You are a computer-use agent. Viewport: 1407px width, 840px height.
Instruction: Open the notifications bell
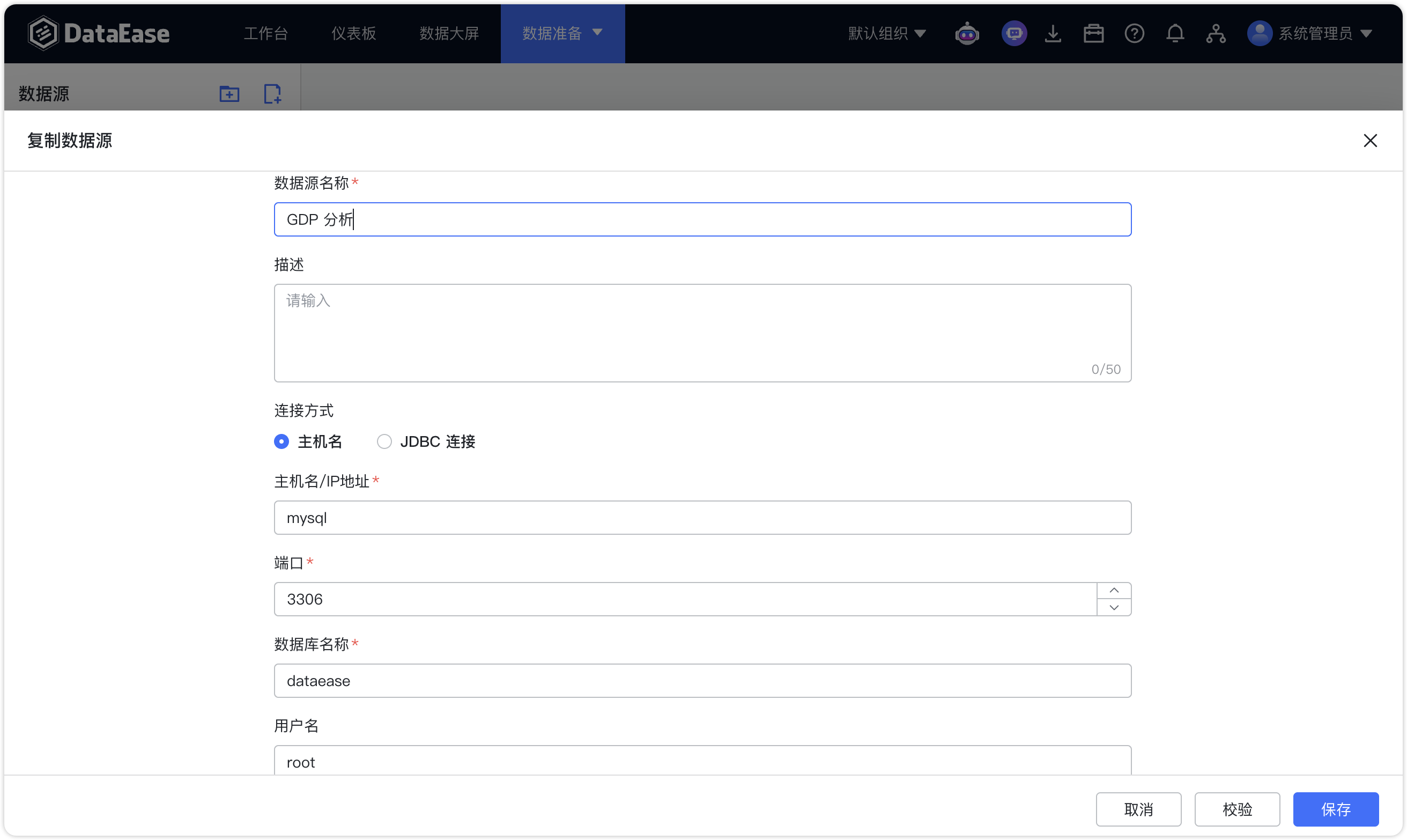(x=1175, y=33)
